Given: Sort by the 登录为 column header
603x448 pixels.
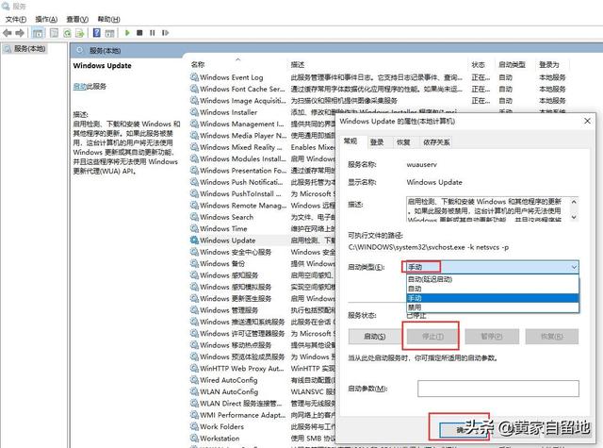Looking at the screenshot, I should click(x=548, y=65).
